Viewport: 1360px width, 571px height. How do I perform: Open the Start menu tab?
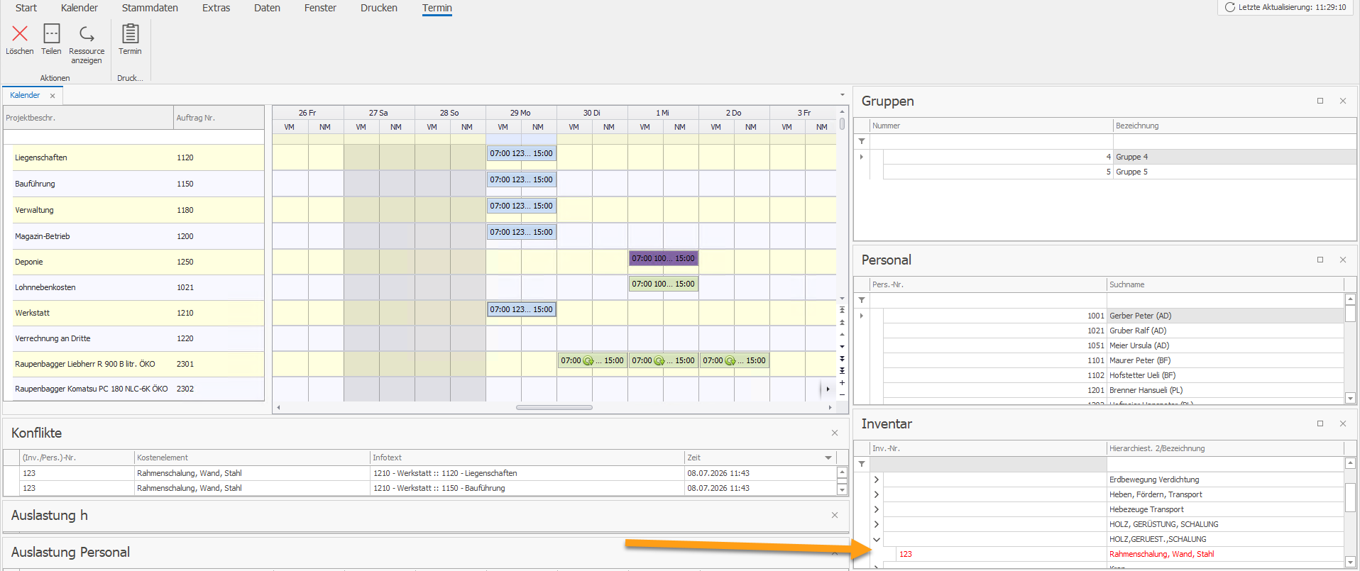point(26,8)
